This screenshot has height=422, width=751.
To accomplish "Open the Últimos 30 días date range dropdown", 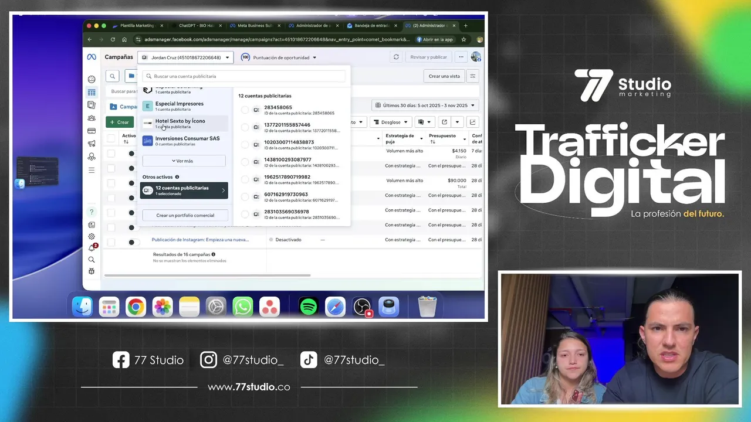I will [425, 105].
